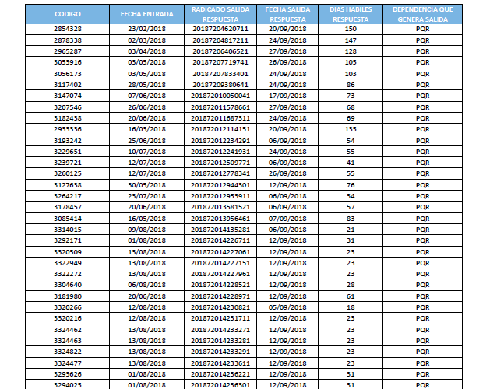Image resolution: width=490 pixels, height=389 pixels.
Task: Click radicado 20187206406521
Action: point(220,51)
